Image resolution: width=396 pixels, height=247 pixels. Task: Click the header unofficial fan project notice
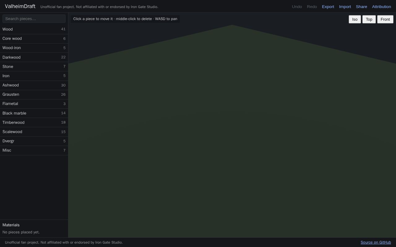(99, 7)
